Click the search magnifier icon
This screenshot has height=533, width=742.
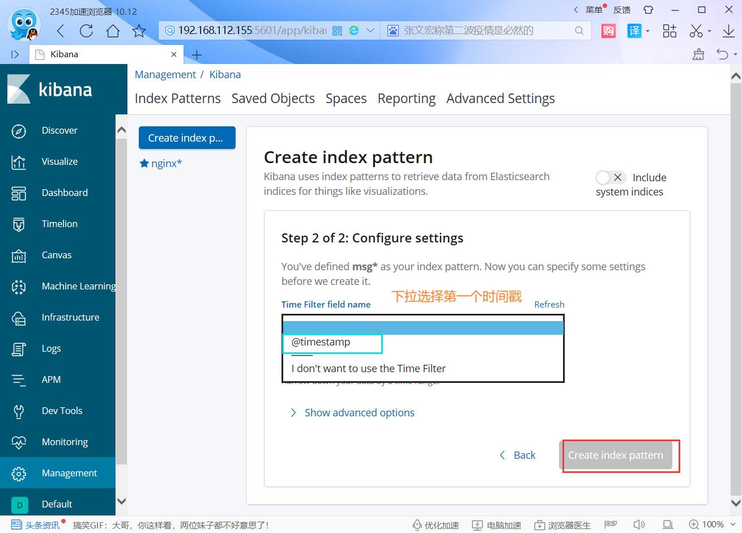[579, 31]
